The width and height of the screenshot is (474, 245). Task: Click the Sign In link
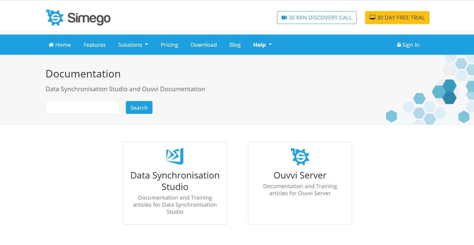pyautogui.click(x=408, y=45)
